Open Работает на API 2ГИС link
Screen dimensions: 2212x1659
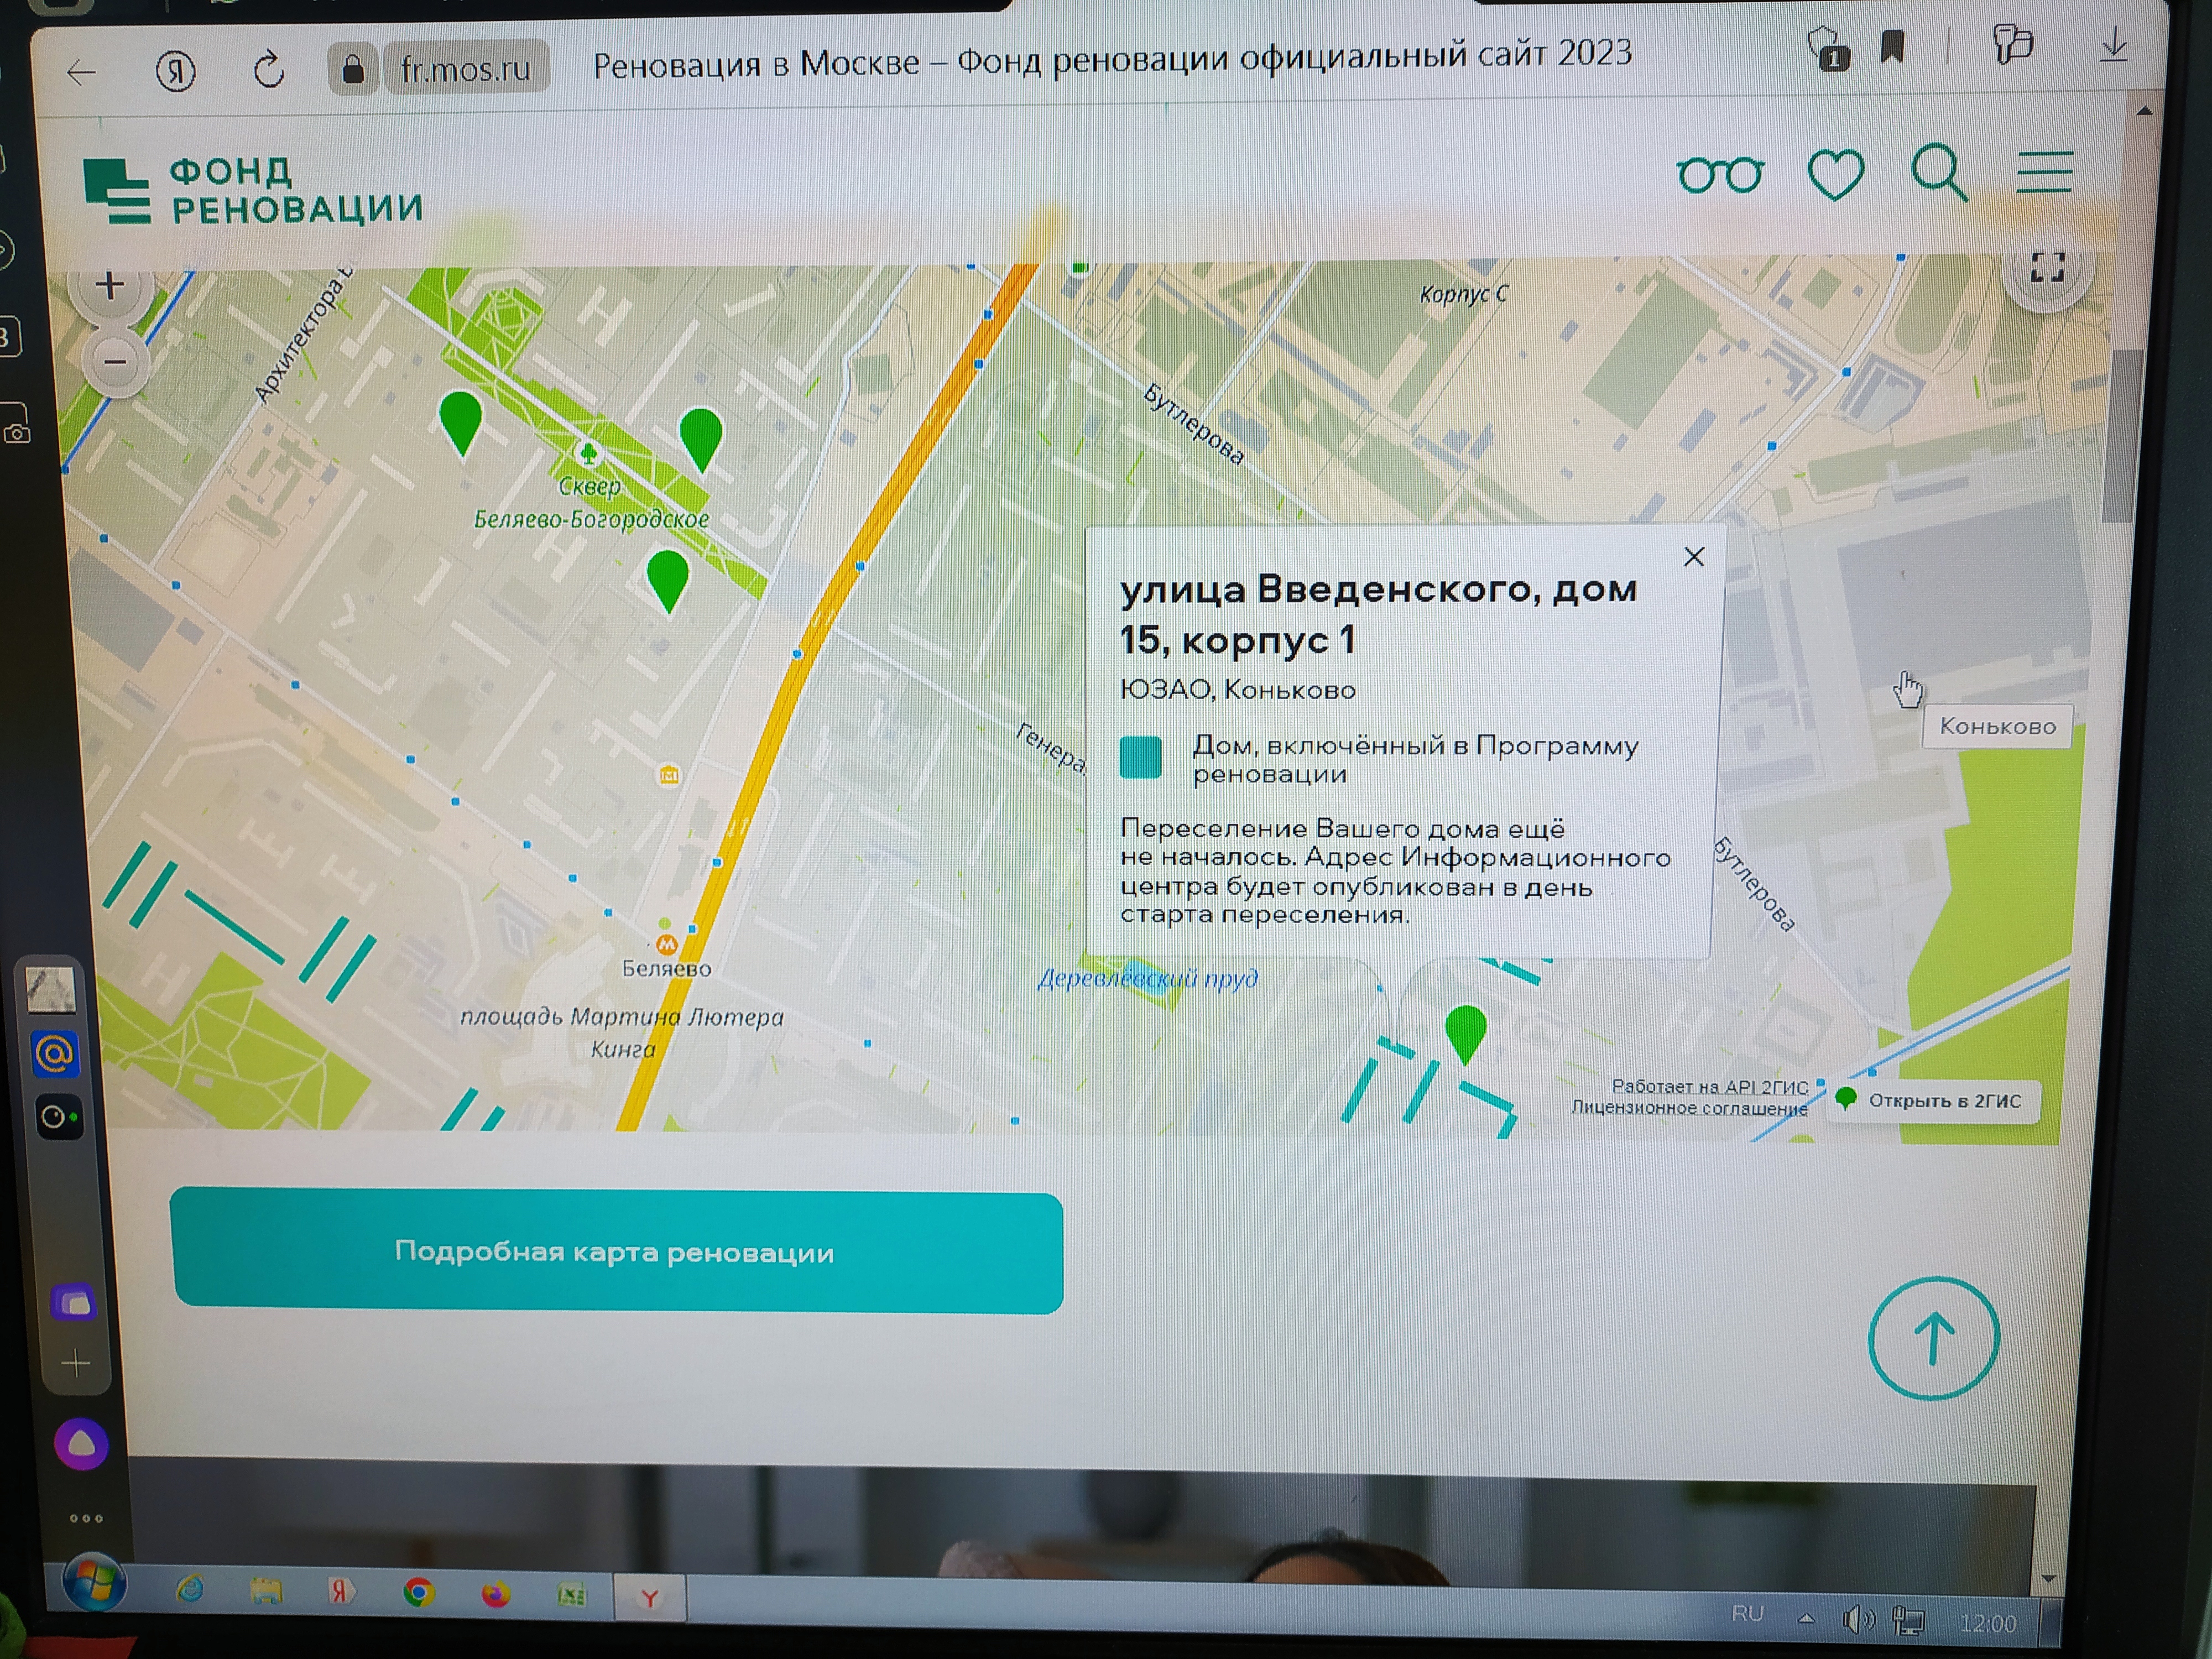click(1709, 1087)
